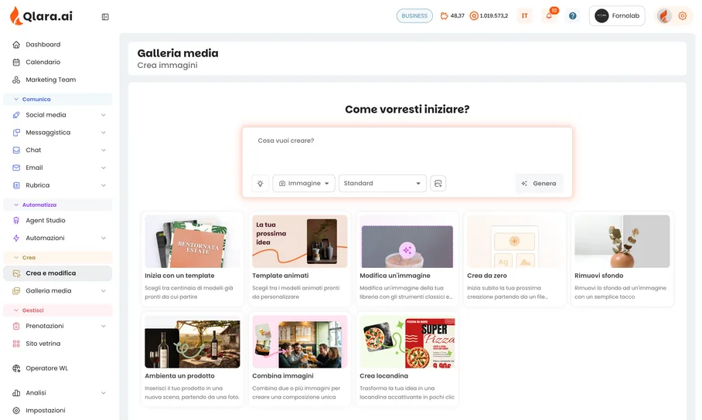702x420 pixels.
Task: Click the Analisi bar chart icon
Action: (x=16, y=393)
